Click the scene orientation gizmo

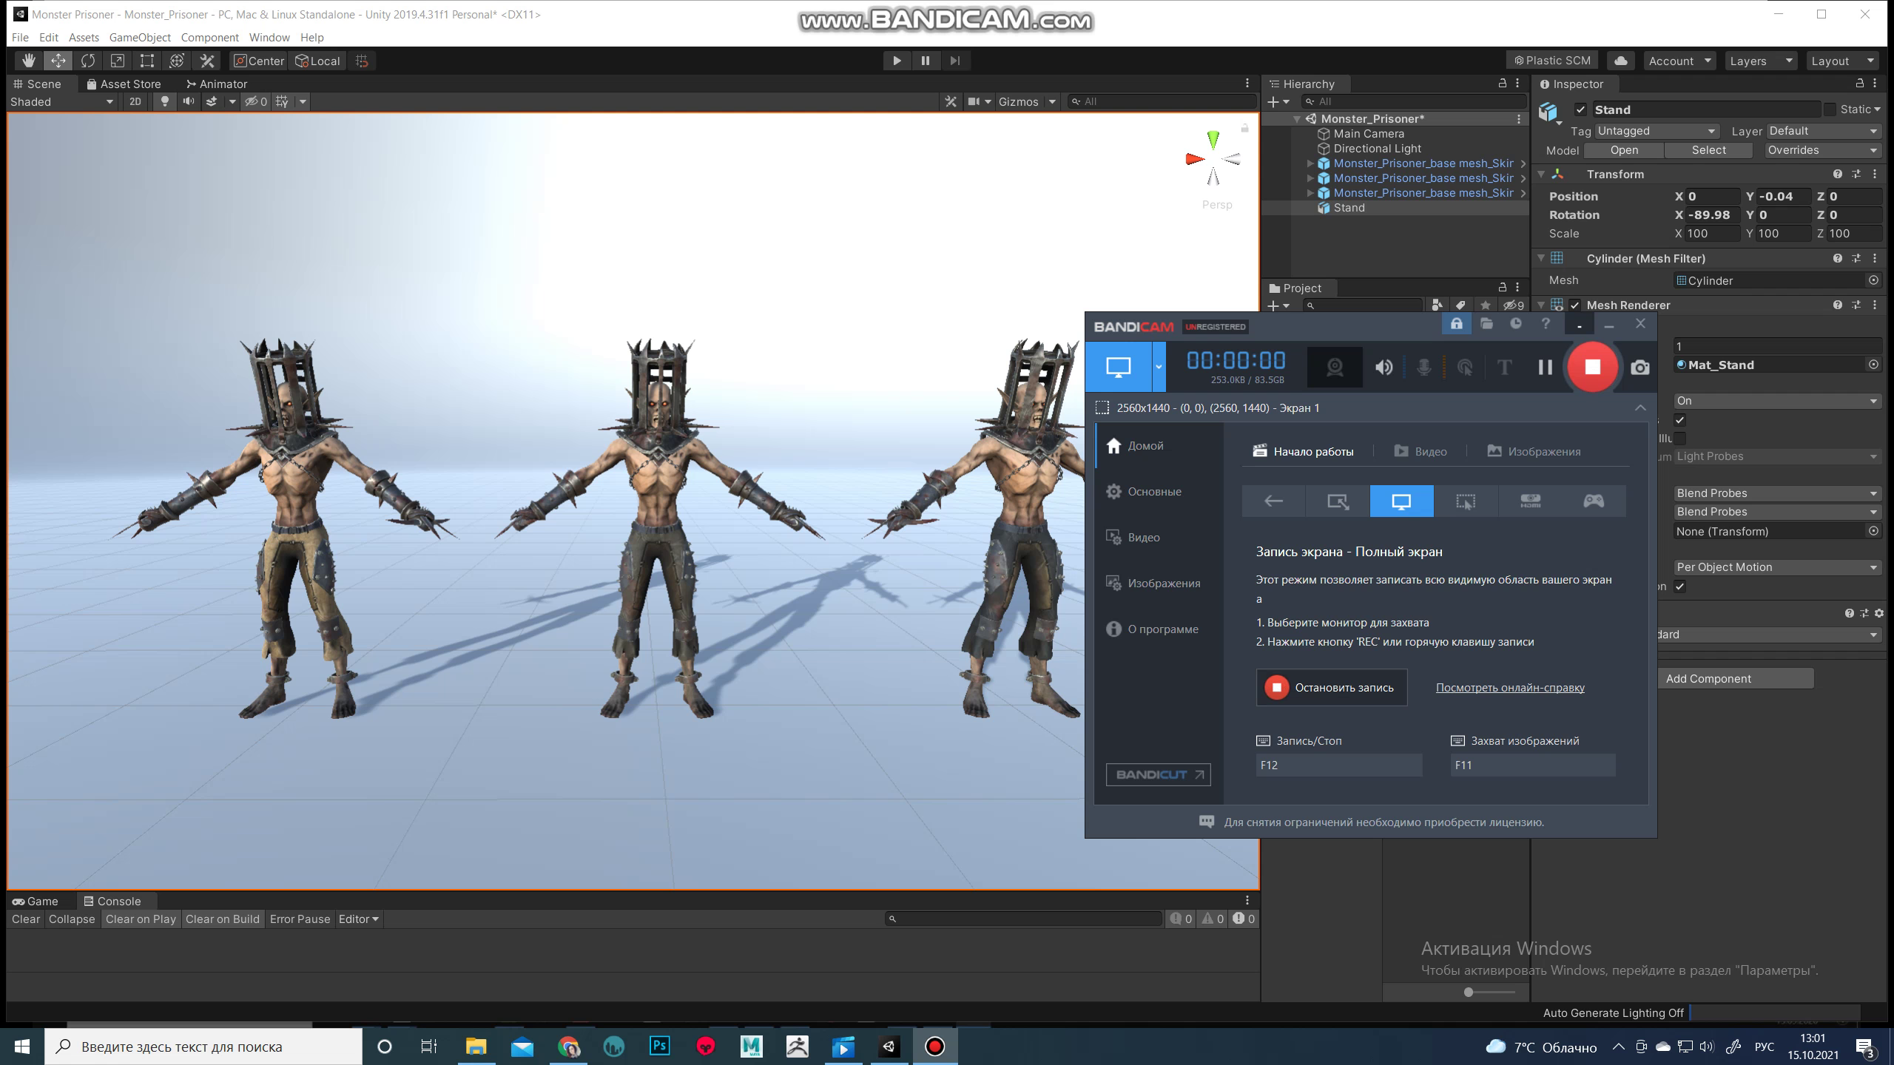[x=1213, y=158]
